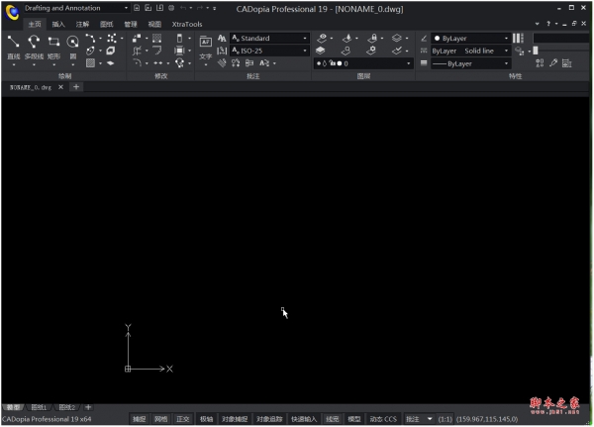Click the Text Style icon beside Standard
This screenshot has height=427, width=594.
coord(222,38)
